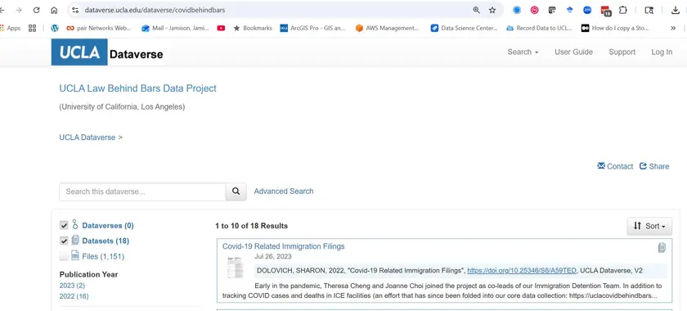The image size is (687, 311).
Task: Go to the browser home page icon
Action: tap(54, 10)
